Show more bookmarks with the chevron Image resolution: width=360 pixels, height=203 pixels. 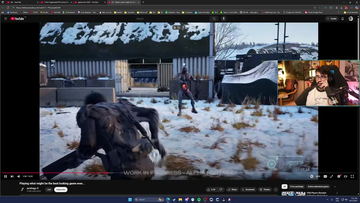339,12
